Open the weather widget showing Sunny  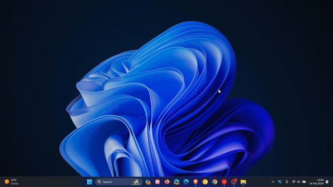11,182
